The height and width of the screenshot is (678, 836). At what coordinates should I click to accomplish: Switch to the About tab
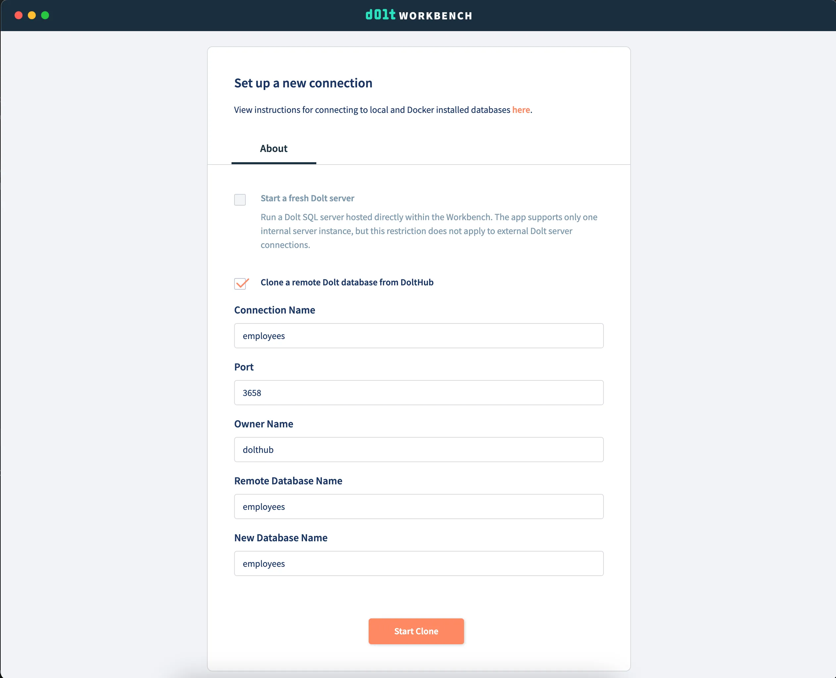coord(274,149)
